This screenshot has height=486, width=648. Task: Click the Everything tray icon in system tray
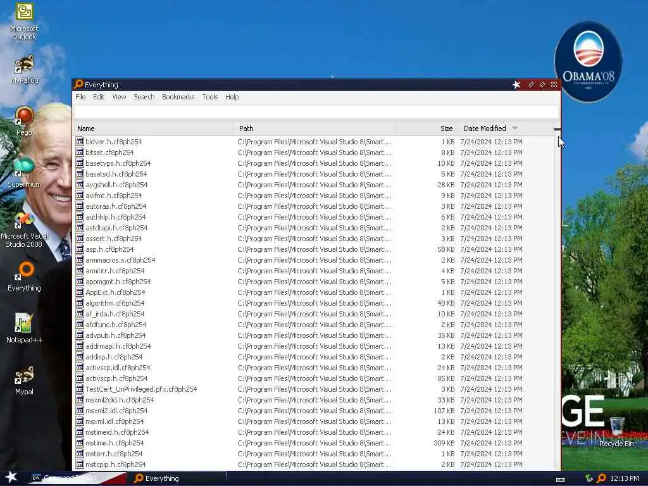[x=601, y=478]
